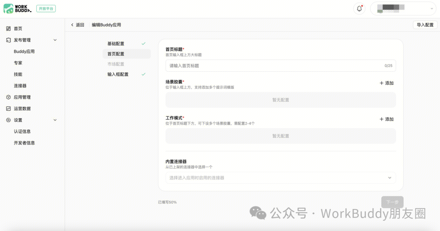Open 运营数据 chart icon

click(9, 109)
